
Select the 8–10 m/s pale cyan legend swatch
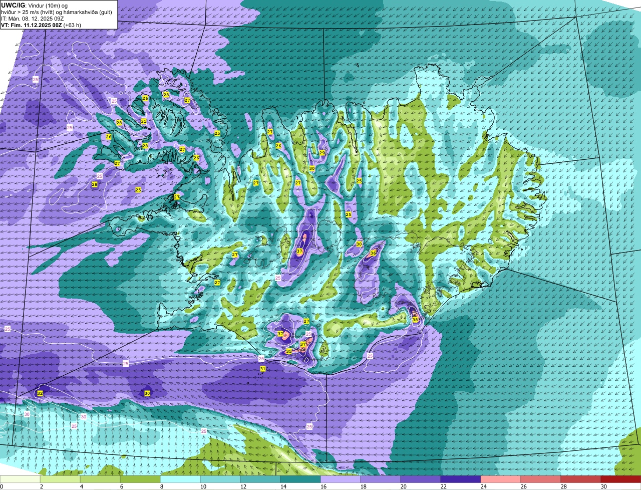[180, 479]
